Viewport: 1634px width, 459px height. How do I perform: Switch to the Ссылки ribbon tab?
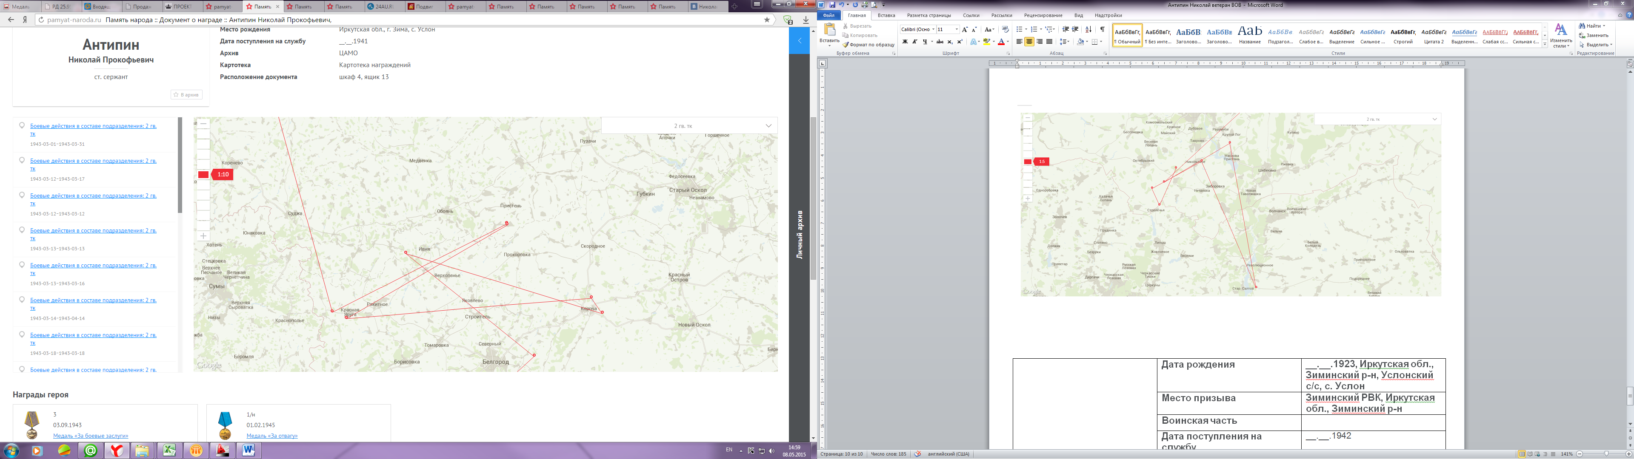tap(971, 15)
